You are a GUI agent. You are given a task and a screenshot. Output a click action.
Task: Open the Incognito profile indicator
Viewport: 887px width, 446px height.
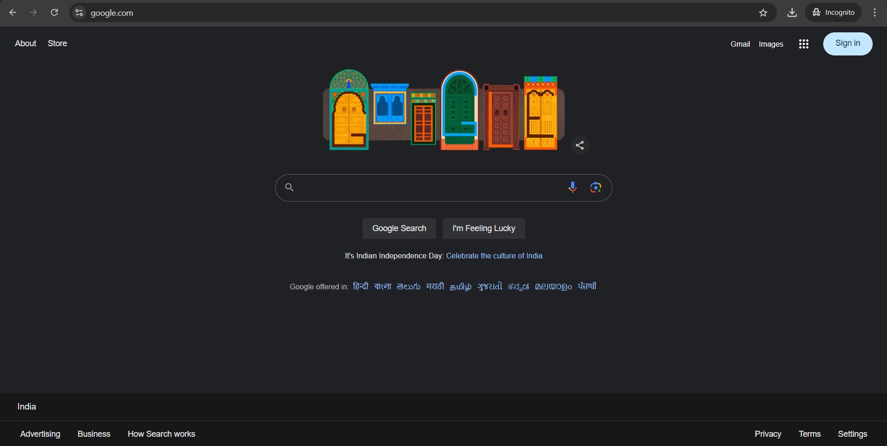pos(833,12)
